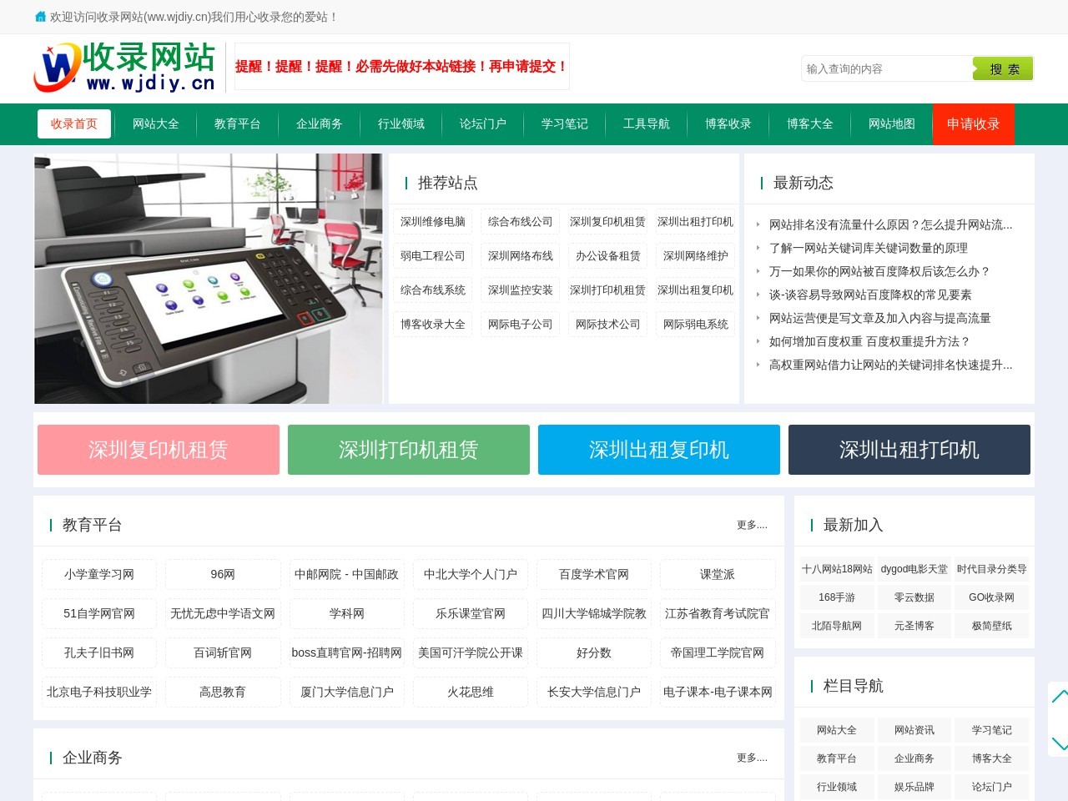Go to 教育平台 in the navigation bar
The height and width of the screenshot is (801, 1068).
coord(237,124)
